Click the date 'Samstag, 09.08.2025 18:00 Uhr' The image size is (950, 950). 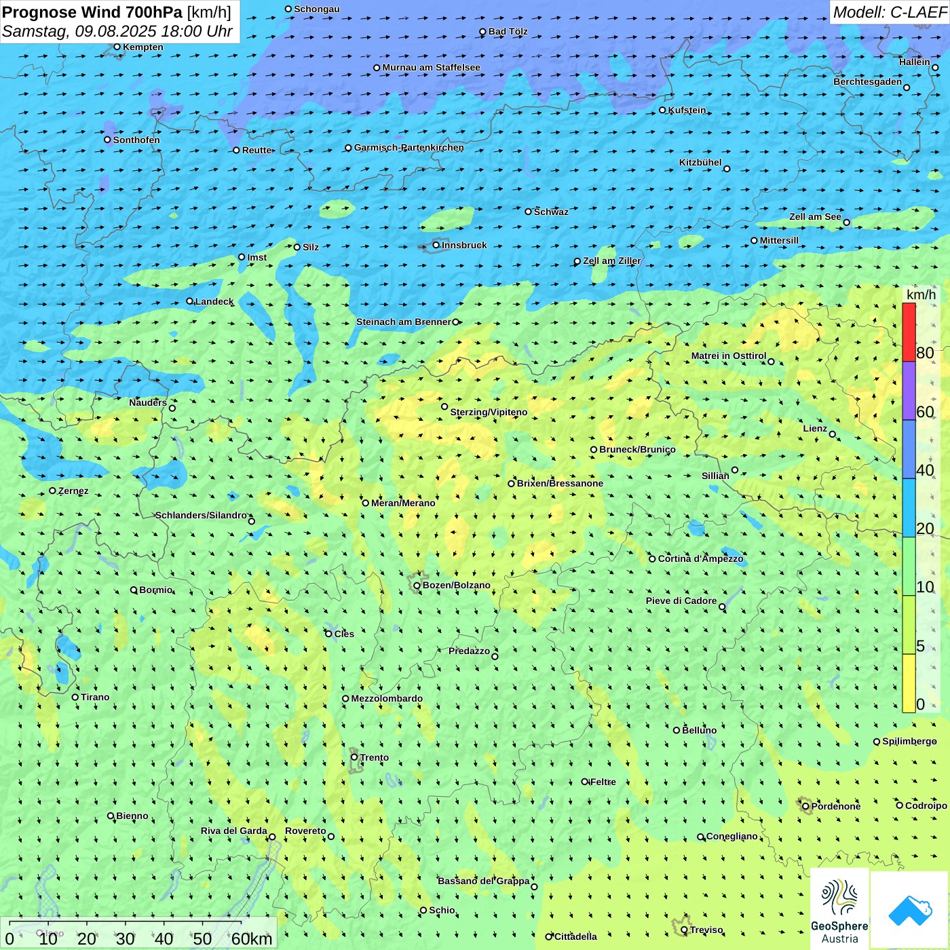[117, 31]
